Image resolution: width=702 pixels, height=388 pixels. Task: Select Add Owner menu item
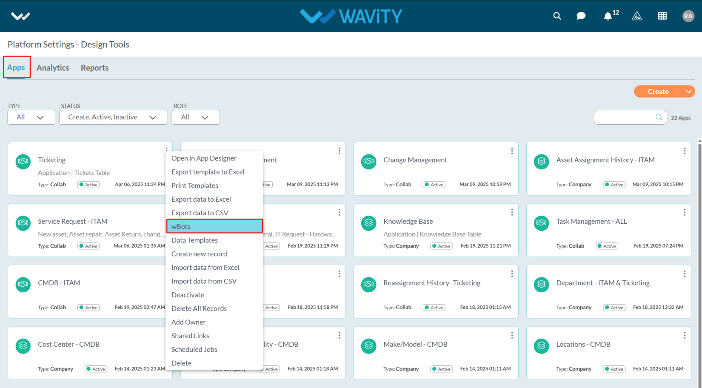214,322
